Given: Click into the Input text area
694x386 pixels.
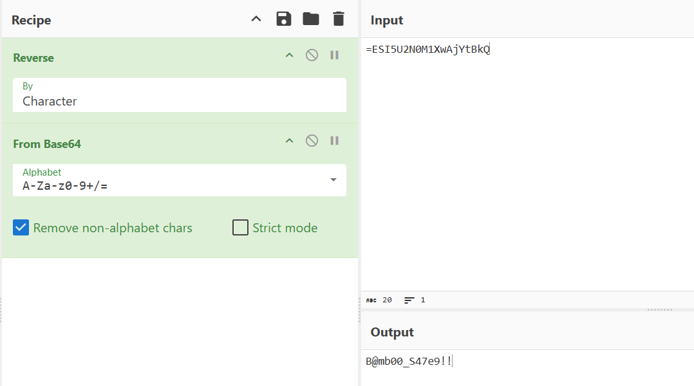Looking at the screenshot, I should point(528,163).
